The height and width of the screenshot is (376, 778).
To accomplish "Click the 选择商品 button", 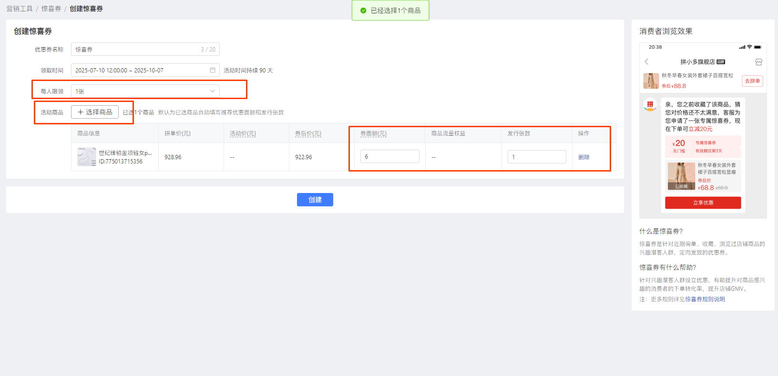I will coord(95,112).
